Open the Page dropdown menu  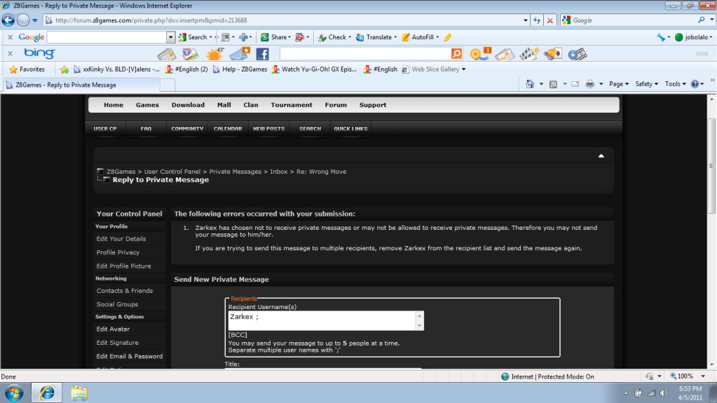(618, 84)
